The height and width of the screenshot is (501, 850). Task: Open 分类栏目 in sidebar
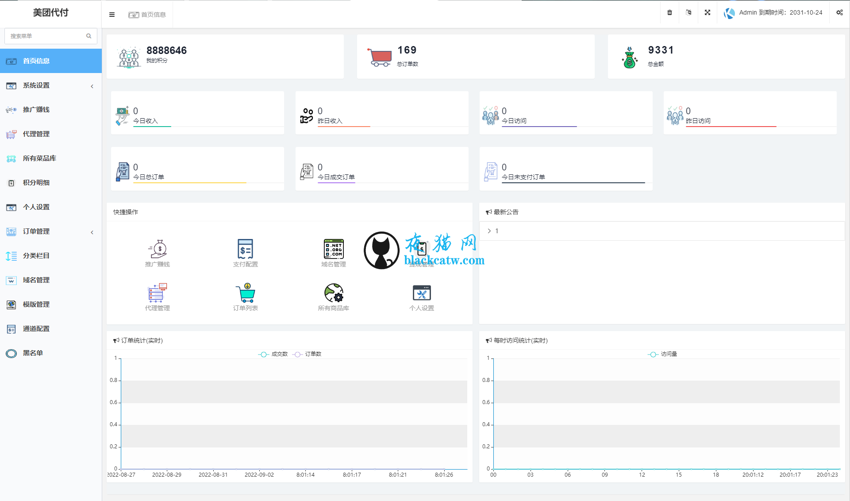pyautogui.click(x=51, y=255)
